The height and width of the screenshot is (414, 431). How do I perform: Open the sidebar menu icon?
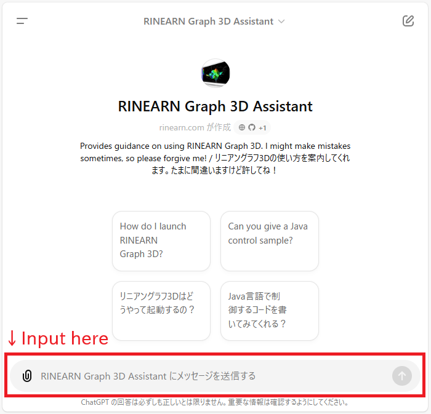pyautogui.click(x=22, y=21)
